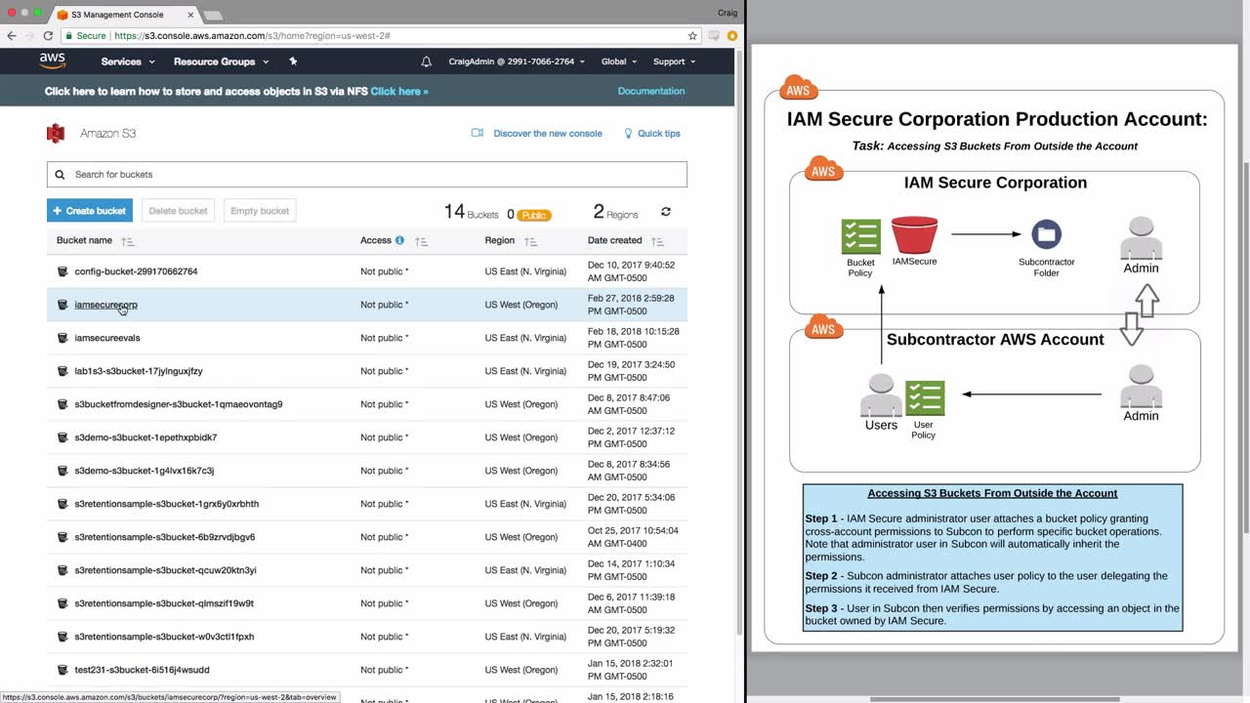Open the Services dropdown menu
1250x703 pixels.
tap(128, 62)
